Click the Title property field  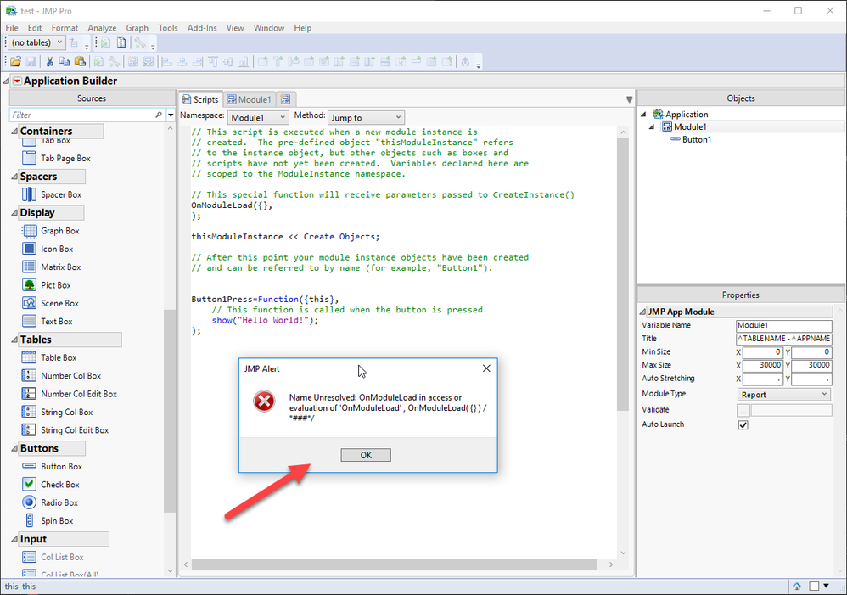pos(784,339)
